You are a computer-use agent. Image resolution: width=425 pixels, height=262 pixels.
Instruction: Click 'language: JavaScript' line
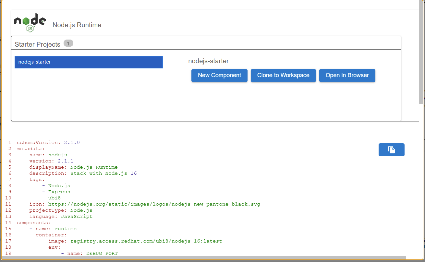(61, 216)
